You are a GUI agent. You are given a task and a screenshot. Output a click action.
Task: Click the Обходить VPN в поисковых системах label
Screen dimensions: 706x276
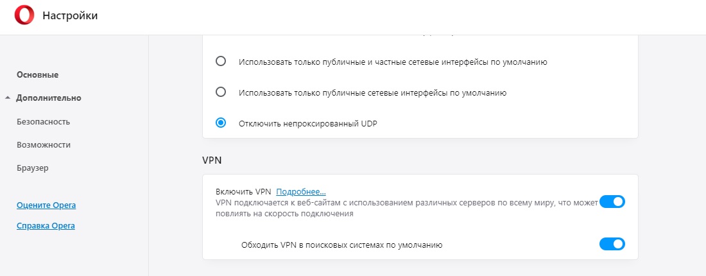(x=342, y=245)
